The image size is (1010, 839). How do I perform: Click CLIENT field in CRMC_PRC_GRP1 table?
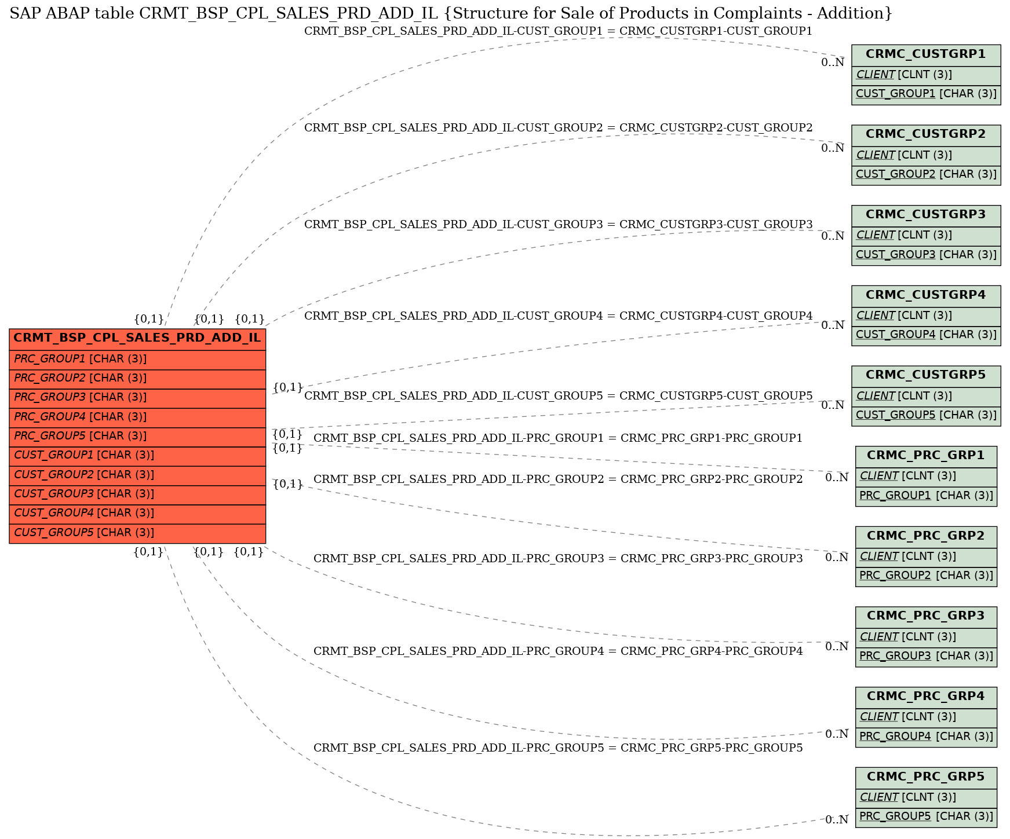point(926,477)
